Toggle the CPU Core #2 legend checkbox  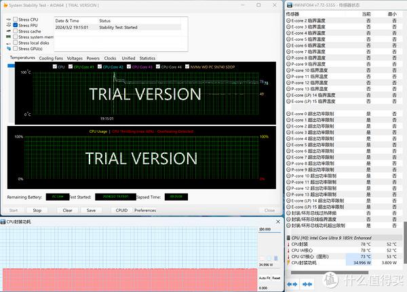click(x=100, y=66)
